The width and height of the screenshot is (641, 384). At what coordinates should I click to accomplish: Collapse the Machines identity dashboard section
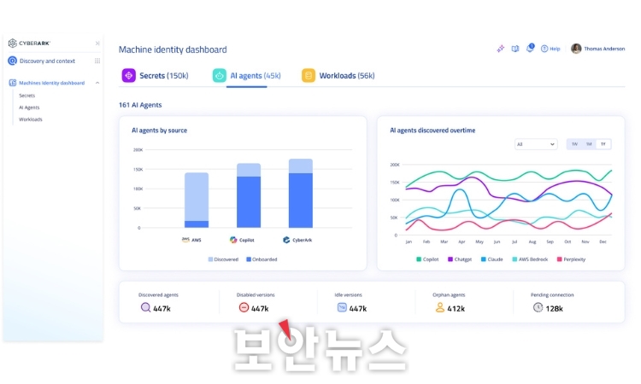click(x=97, y=83)
